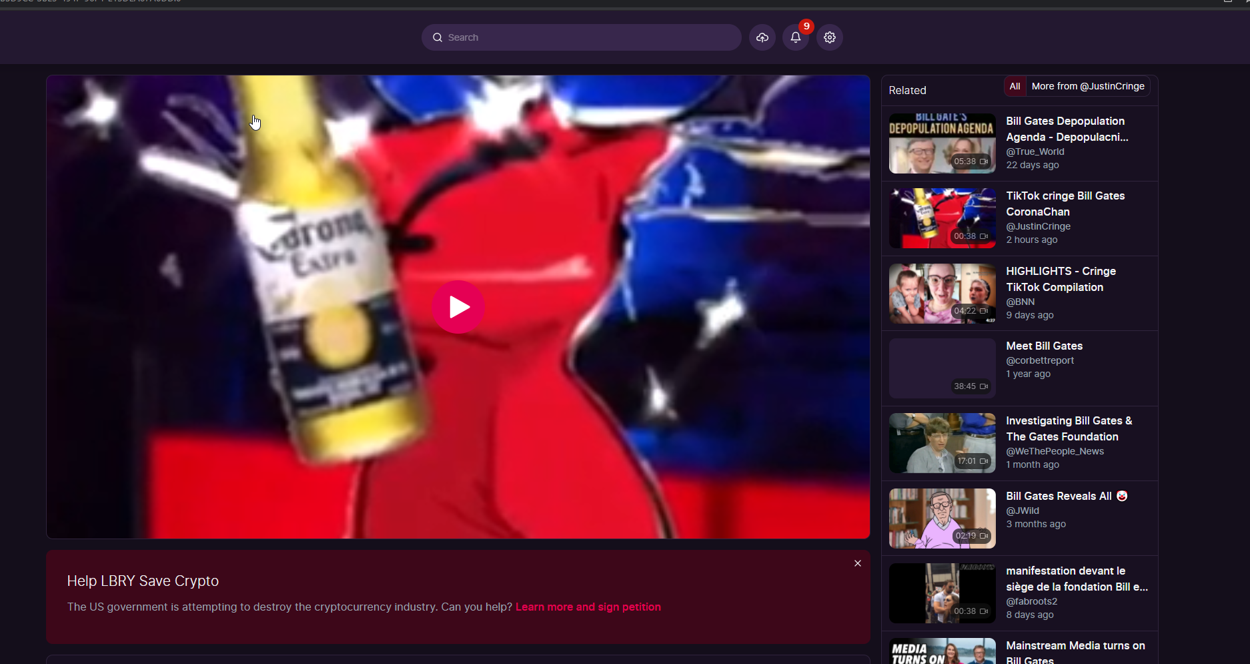The image size is (1250, 664).
Task: Click the "22 days ago" text
Action: [x=1033, y=165]
